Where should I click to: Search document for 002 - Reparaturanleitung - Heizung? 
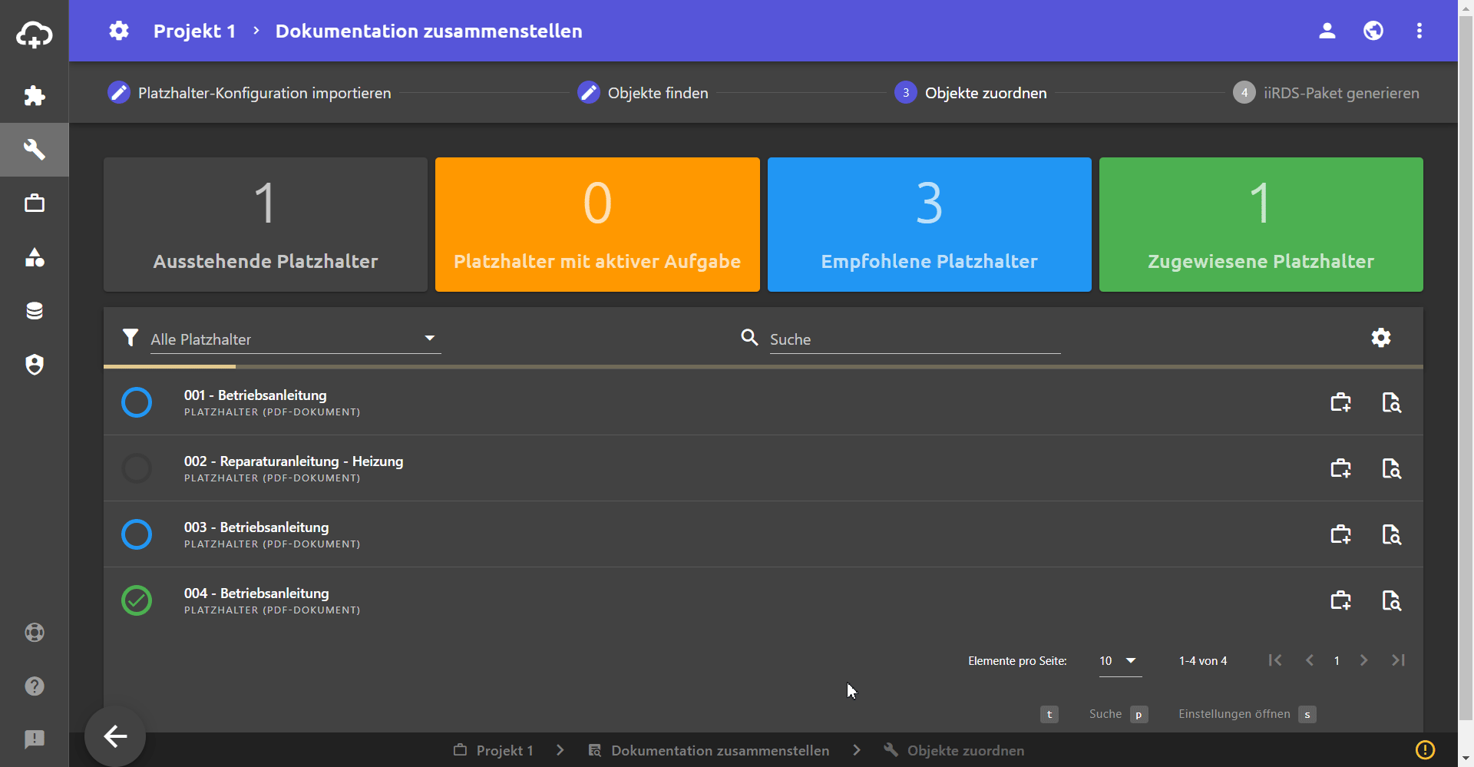click(x=1392, y=468)
